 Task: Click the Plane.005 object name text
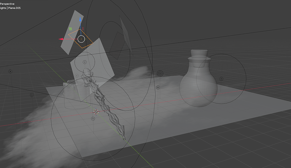pyautogui.click(x=14, y=8)
